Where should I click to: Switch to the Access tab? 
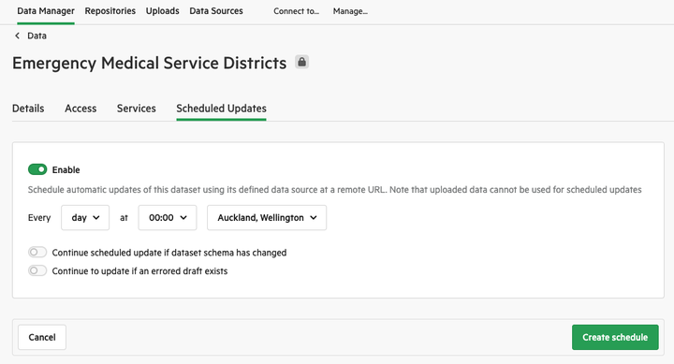pos(81,109)
